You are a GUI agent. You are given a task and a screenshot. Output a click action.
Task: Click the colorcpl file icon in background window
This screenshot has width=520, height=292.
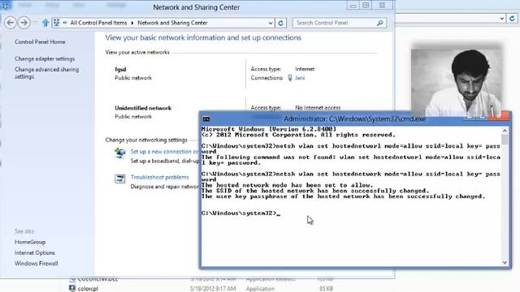coord(72,289)
